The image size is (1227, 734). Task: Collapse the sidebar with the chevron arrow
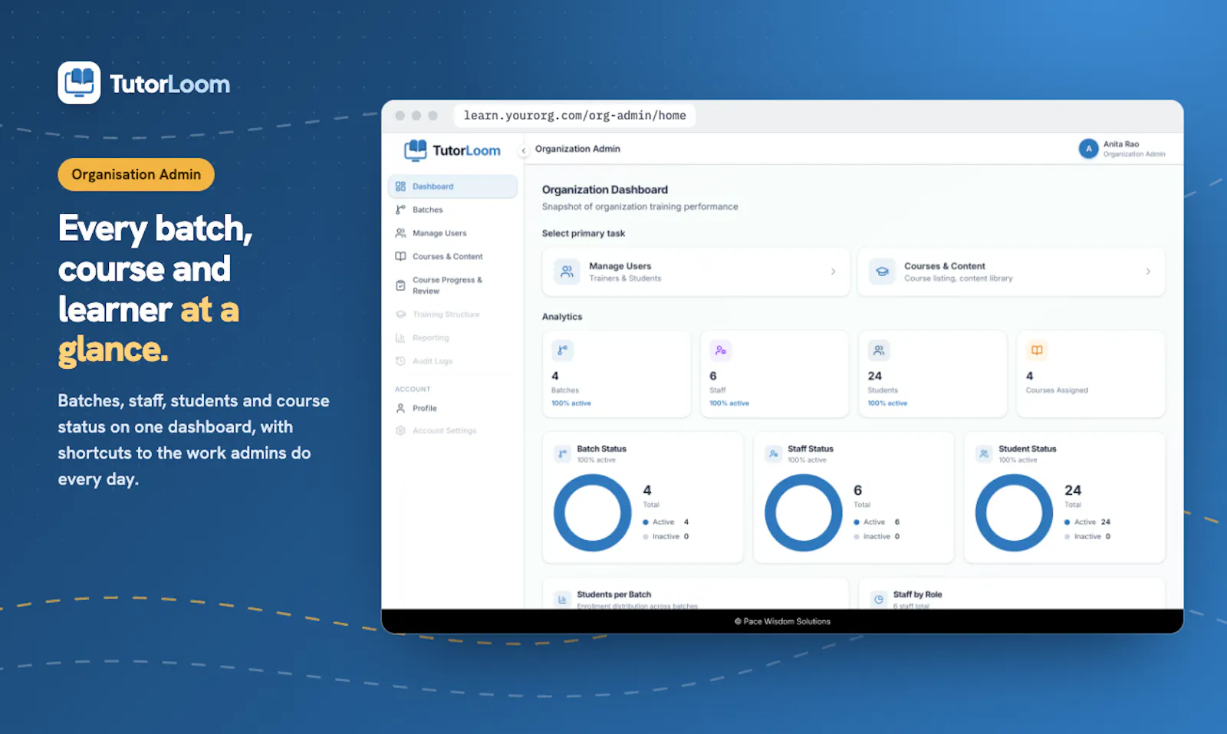[x=524, y=150]
